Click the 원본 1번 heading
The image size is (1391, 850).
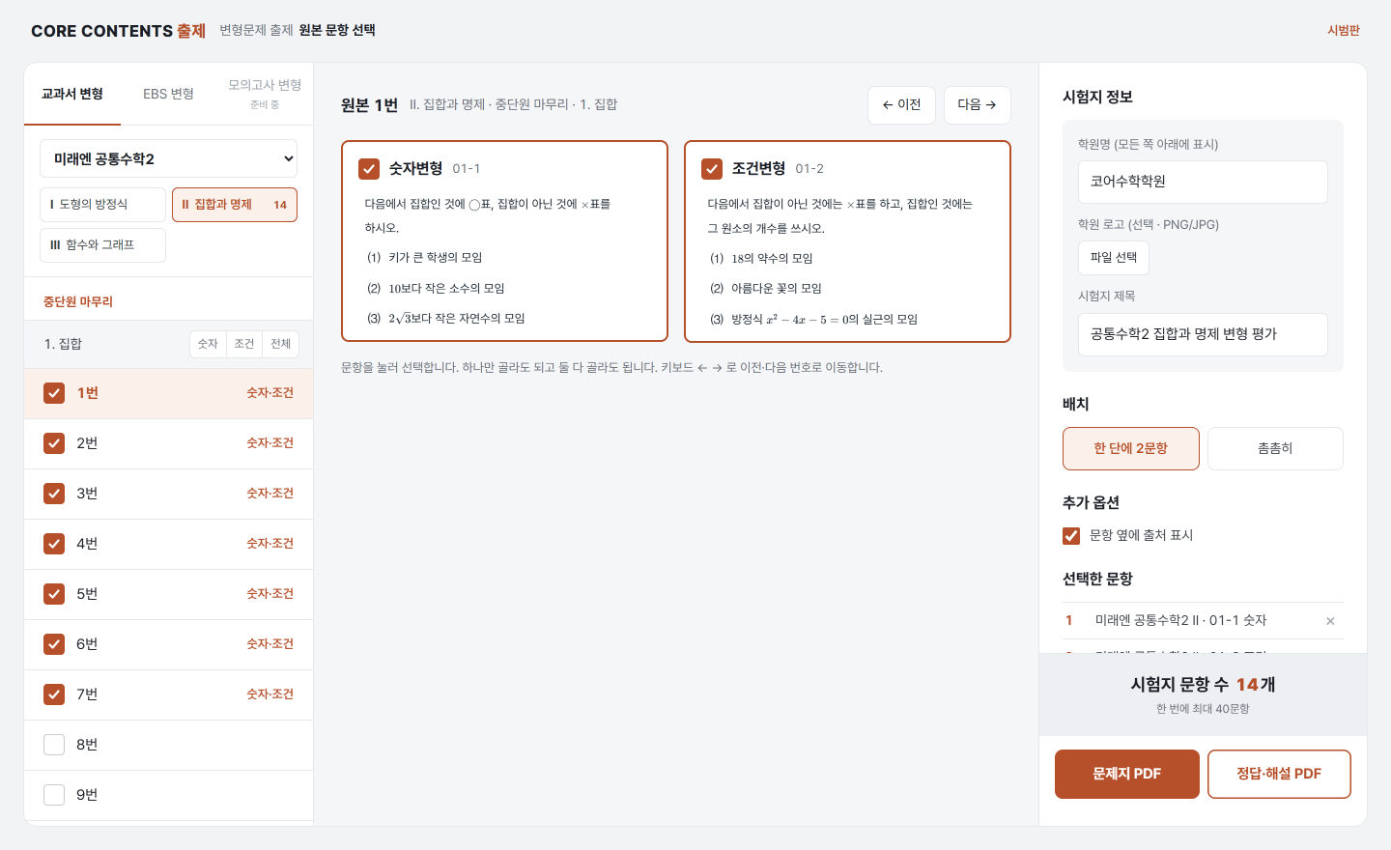[369, 105]
